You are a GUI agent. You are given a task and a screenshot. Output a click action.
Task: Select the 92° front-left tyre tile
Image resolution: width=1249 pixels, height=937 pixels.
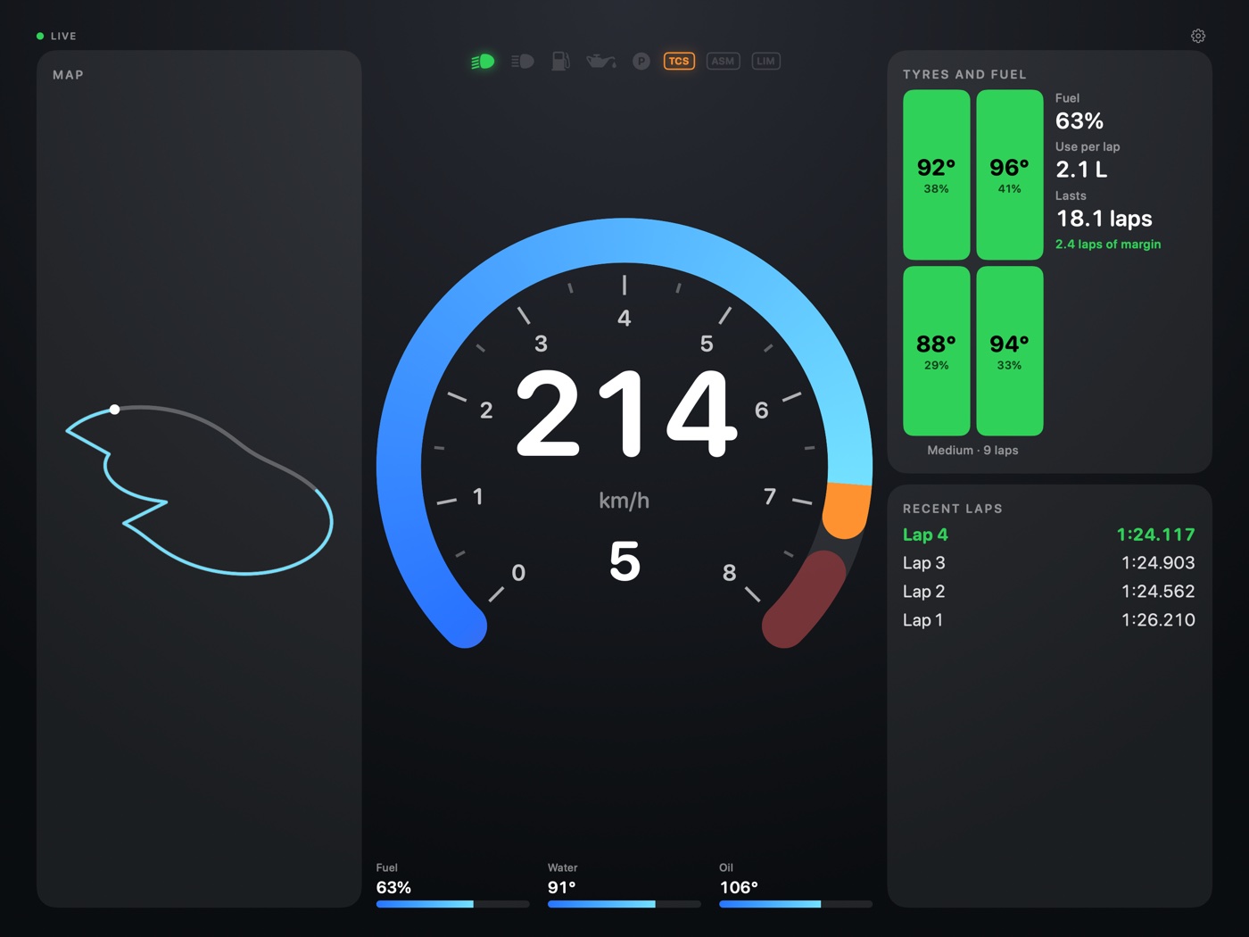pyautogui.click(x=937, y=175)
